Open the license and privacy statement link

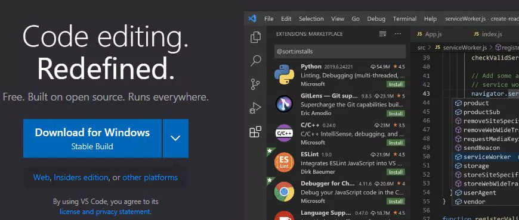[x=105, y=212]
